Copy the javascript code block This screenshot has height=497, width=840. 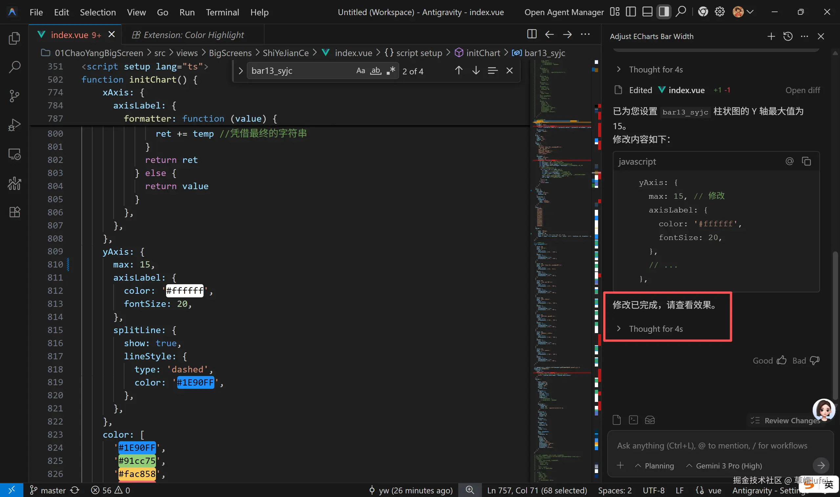click(806, 161)
